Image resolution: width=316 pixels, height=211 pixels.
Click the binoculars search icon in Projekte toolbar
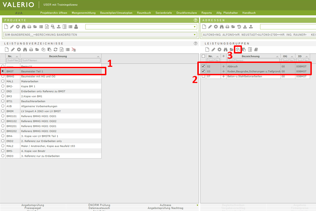pyautogui.click(x=24, y=27)
